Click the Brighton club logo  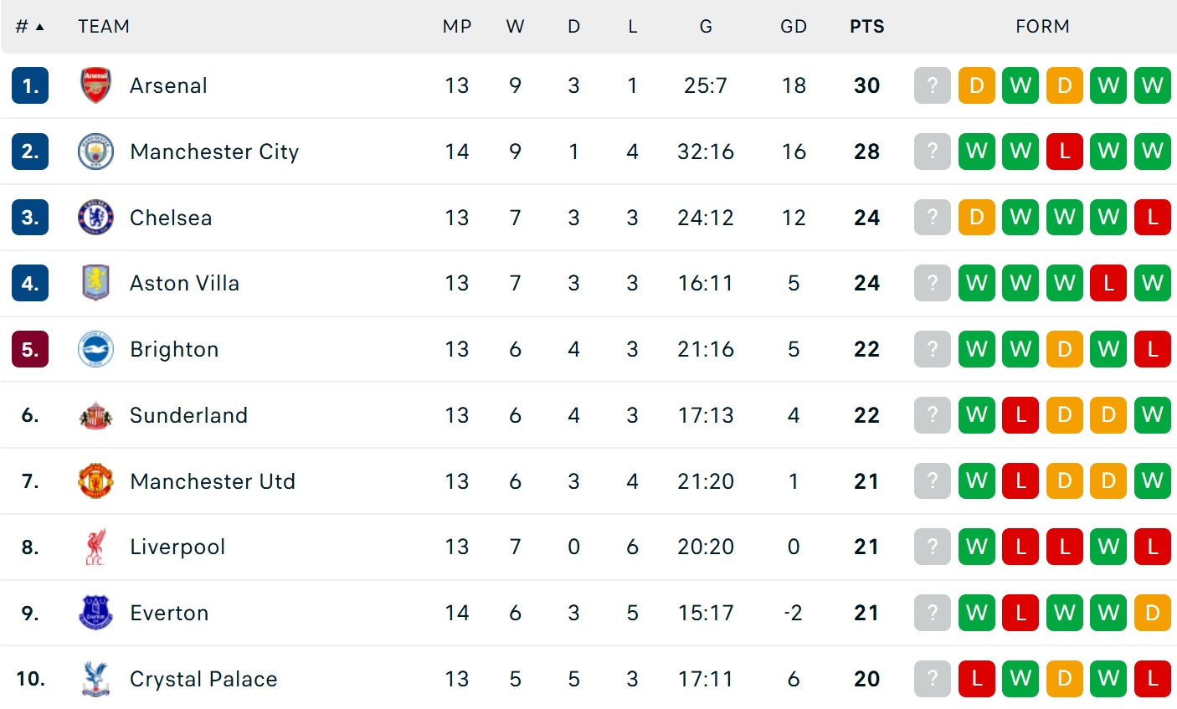coord(95,349)
